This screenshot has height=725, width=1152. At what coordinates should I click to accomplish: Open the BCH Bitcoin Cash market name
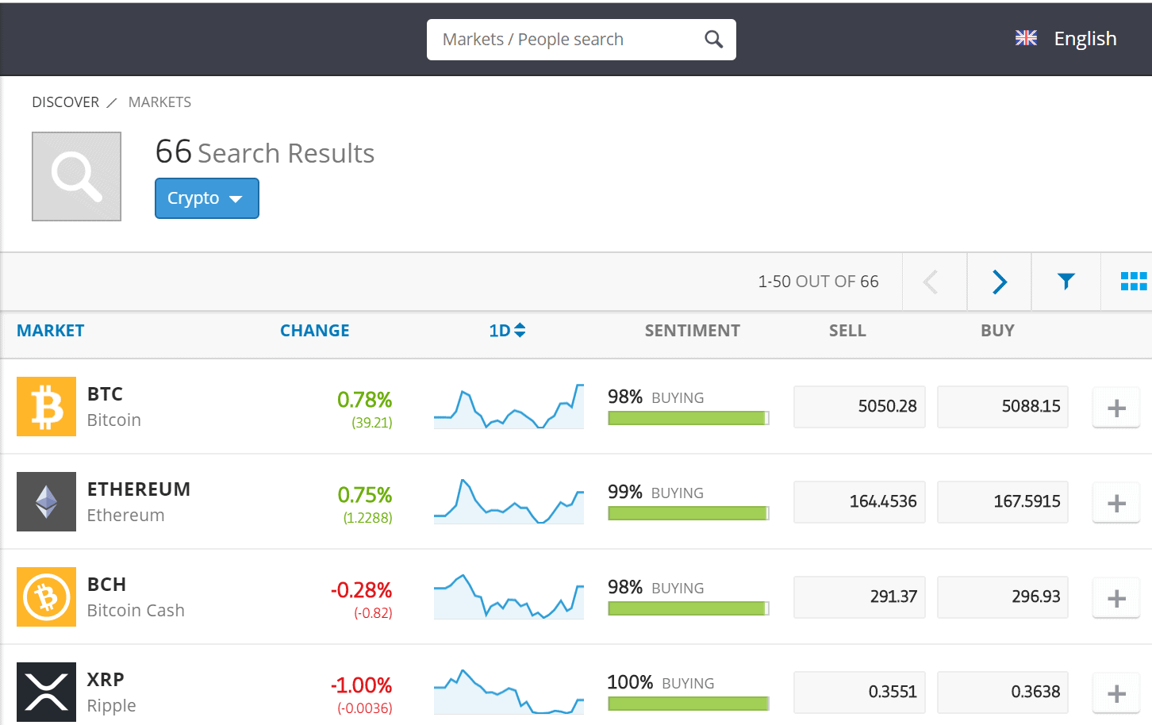(x=136, y=597)
